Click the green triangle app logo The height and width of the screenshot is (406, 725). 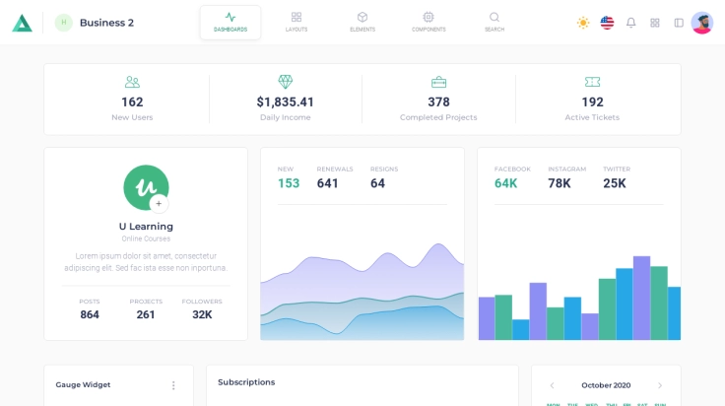22,23
